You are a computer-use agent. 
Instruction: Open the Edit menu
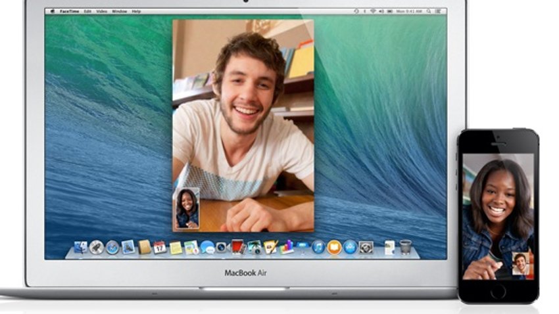click(x=87, y=11)
